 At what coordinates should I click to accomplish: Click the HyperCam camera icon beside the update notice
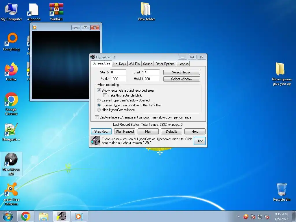pyautogui.click(x=95, y=141)
